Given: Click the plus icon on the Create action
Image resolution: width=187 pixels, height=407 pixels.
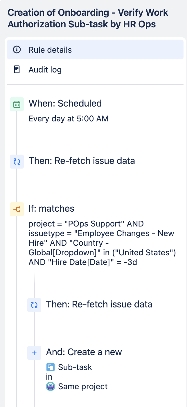Looking at the screenshot, I should (34, 353).
